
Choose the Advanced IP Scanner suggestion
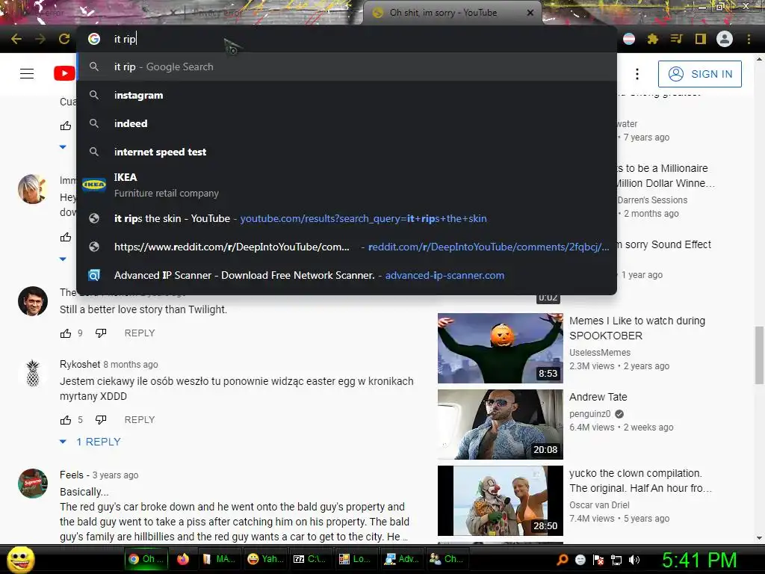pyautogui.click(x=347, y=275)
